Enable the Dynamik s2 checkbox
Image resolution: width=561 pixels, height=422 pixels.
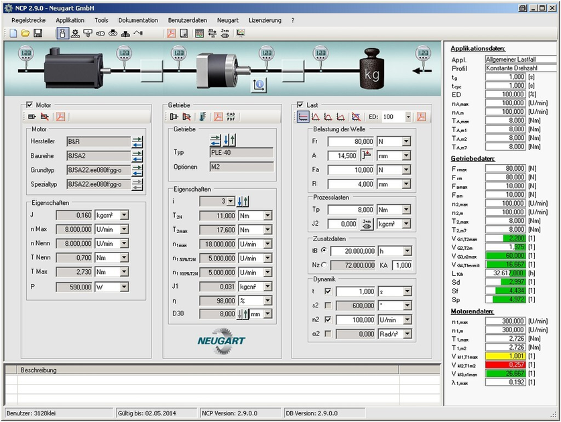point(328,305)
